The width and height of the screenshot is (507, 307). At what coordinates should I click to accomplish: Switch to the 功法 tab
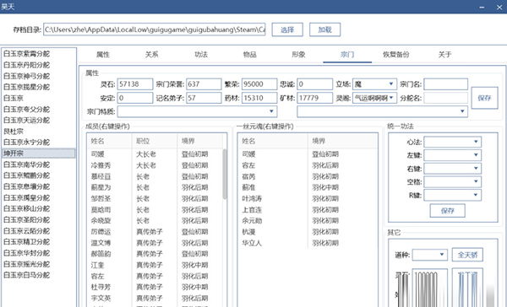click(x=201, y=55)
